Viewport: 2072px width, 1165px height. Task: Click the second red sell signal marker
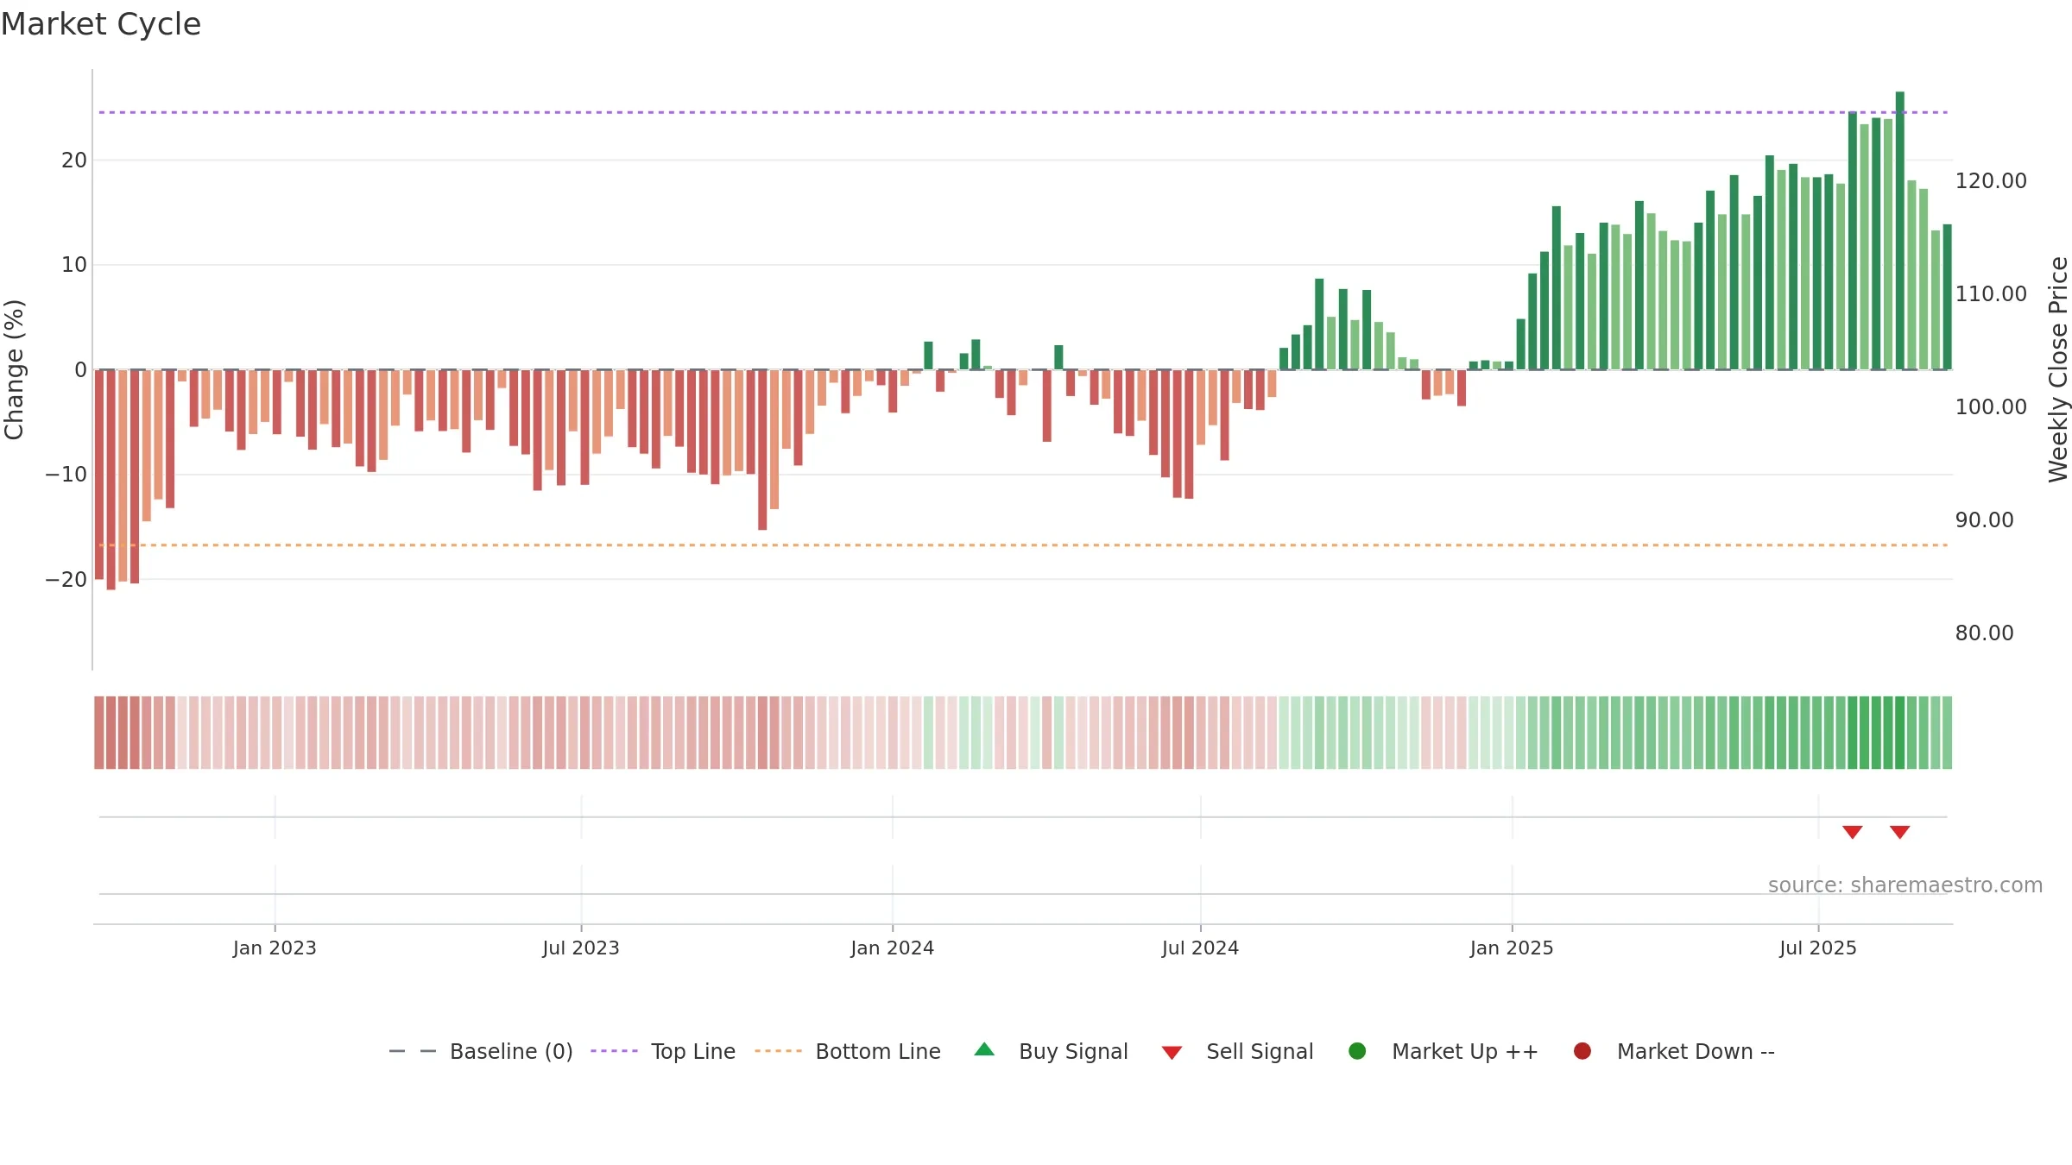[x=1899, y=832]
